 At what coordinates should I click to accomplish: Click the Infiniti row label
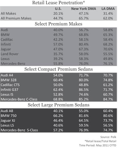pos(6,44)
